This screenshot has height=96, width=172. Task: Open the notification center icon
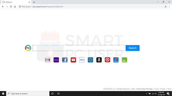(x=168, y=93)
